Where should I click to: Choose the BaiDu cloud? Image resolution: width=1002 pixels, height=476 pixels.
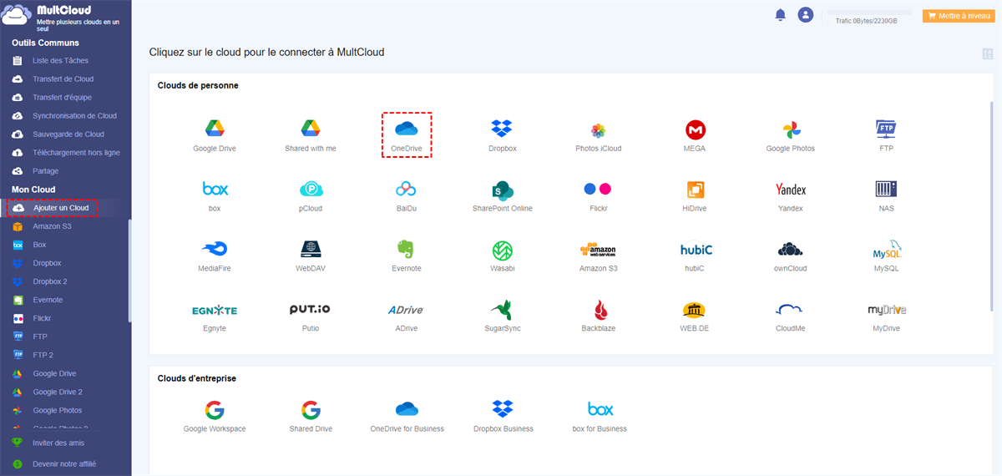click(406, 196)
